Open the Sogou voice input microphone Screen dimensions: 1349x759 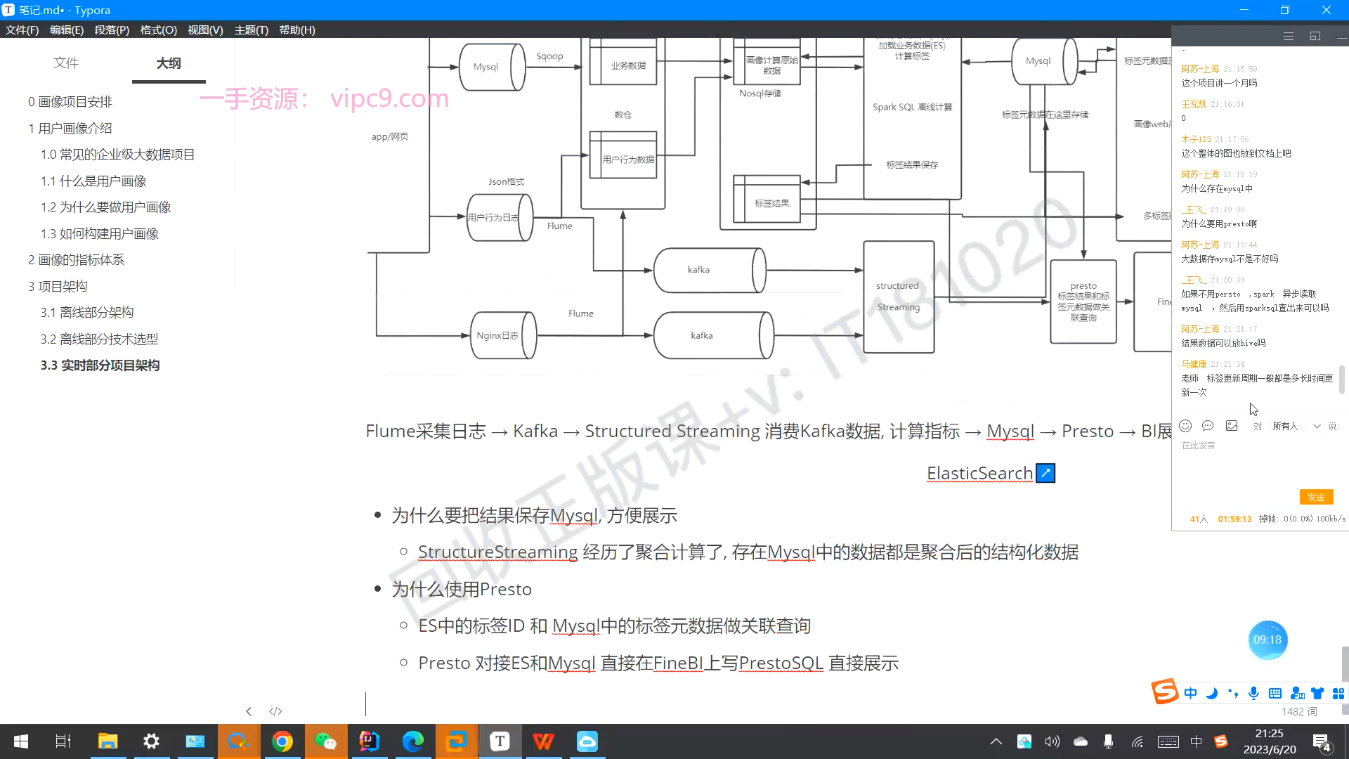(1253, 694)
